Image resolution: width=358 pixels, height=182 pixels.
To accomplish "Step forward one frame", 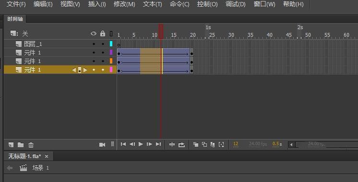I will (149, 144).
